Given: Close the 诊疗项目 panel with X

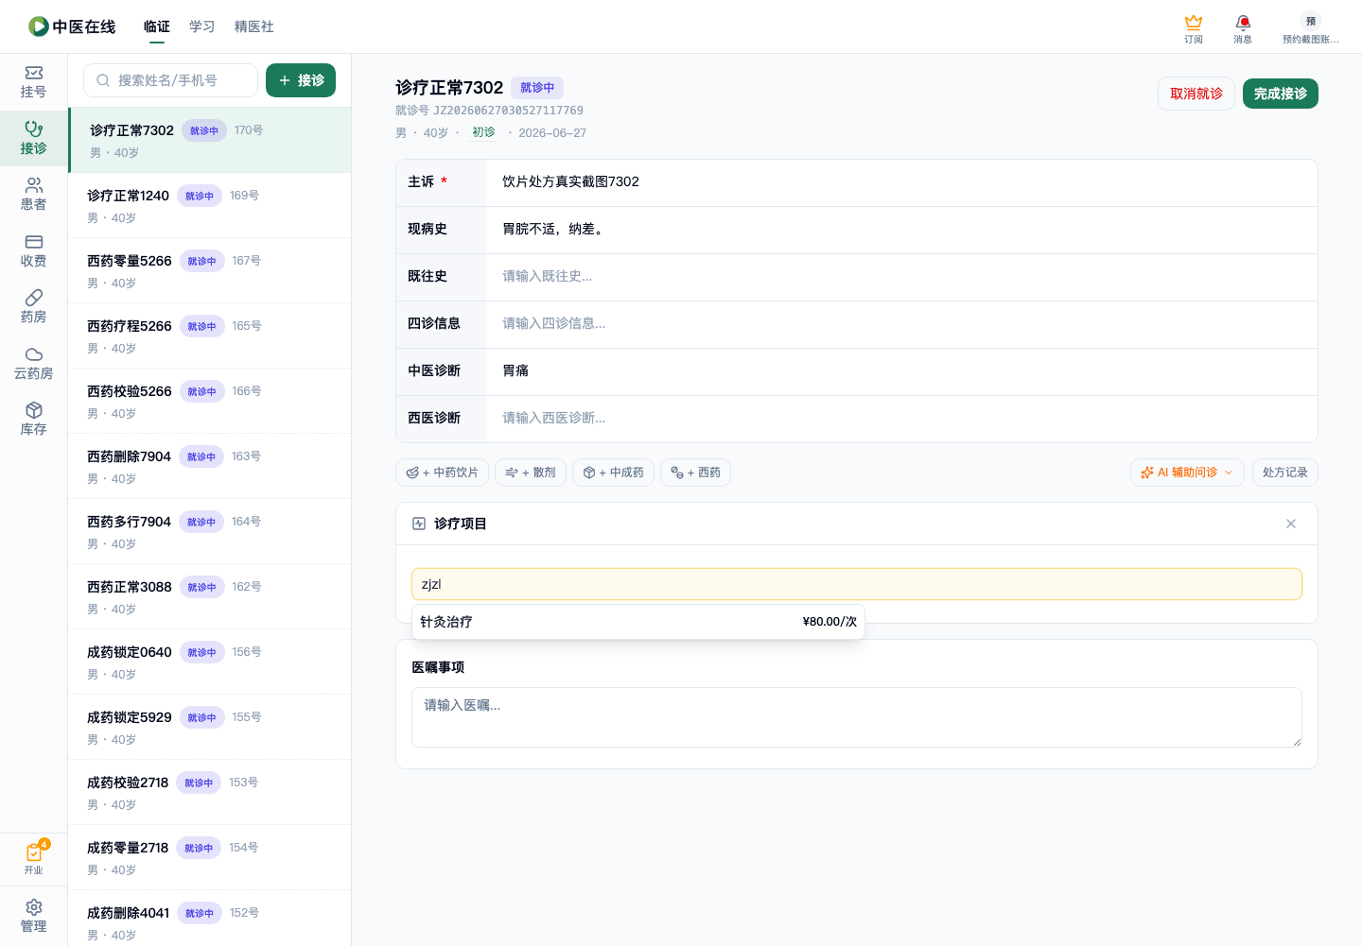Looking at the screenshot, I should [1291, 524].
